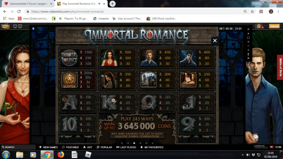Click the Search field in bottom bar
This screenshot has width=283, height=159.
coord(18,147)
